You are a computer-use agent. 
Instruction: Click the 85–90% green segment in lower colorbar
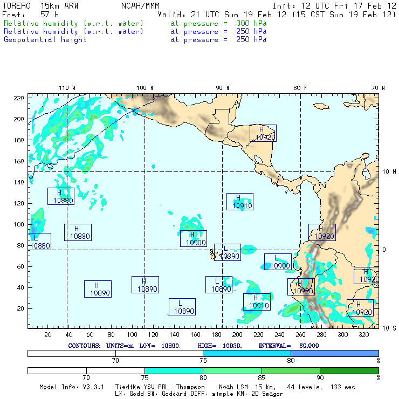tap(290, 370)
